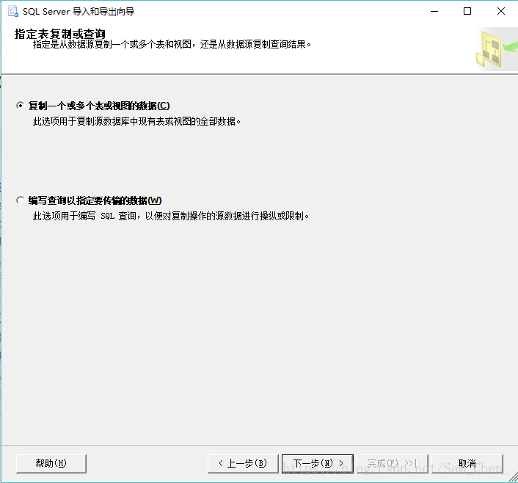The height and width of the screenshot is (483, 518).
Task: Click the disabled 完成(F) finish button
Action: tap(392, 463)
